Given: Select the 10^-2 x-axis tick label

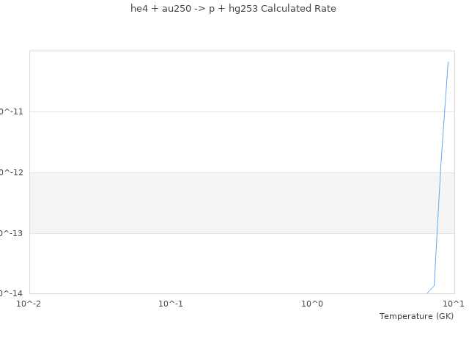Looking at the screenshot, I should (x=29, y=304).
